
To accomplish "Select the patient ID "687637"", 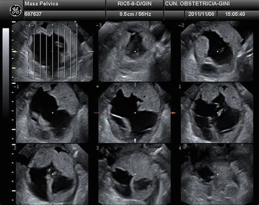I will coord(33,14).
